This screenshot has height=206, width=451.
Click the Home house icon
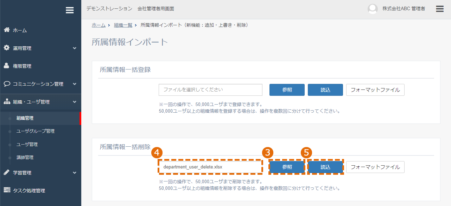7,30
